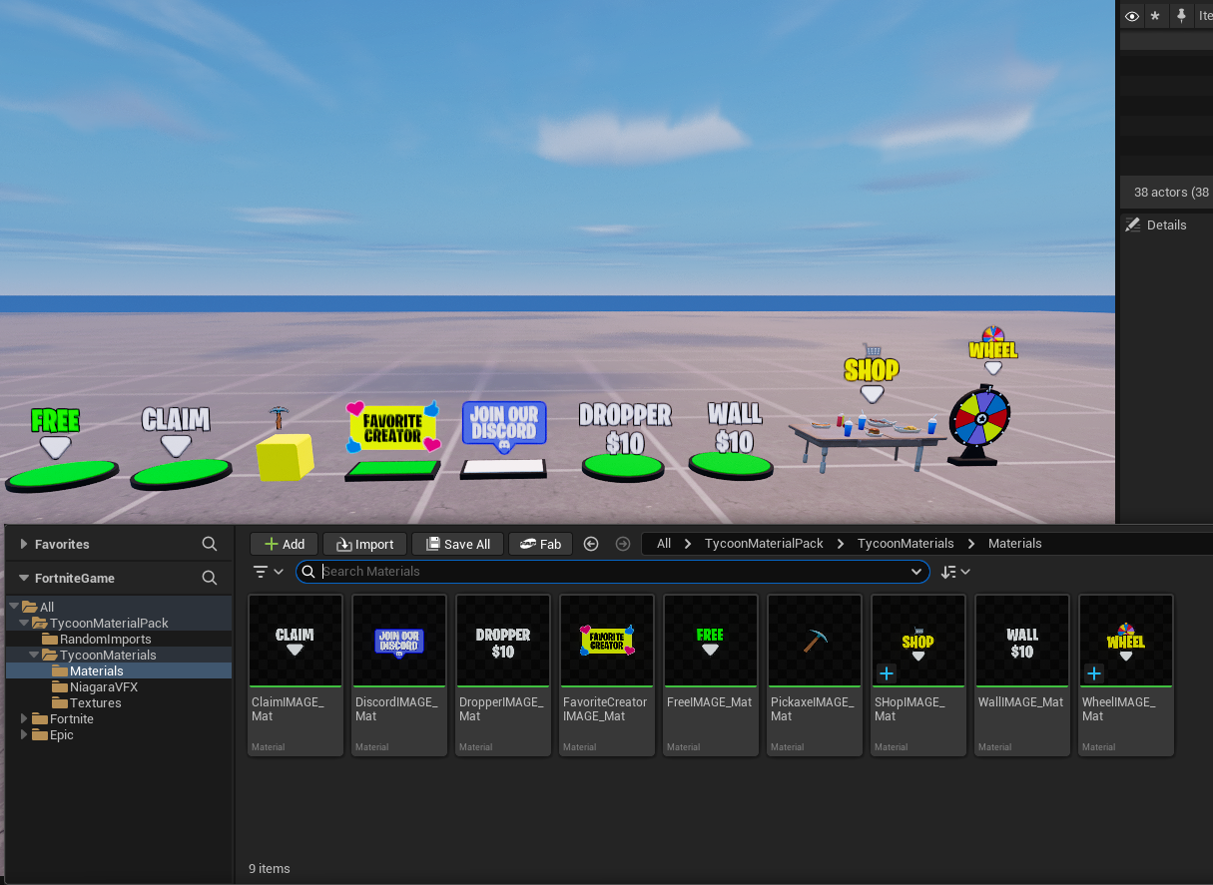Image resolution: width=1213 pixels, height=885 pixels.
Task: Click the pin column icon in Outliner
Action: pos(1182,16)
